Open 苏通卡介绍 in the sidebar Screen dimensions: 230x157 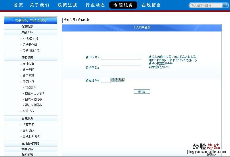[30, 45]
